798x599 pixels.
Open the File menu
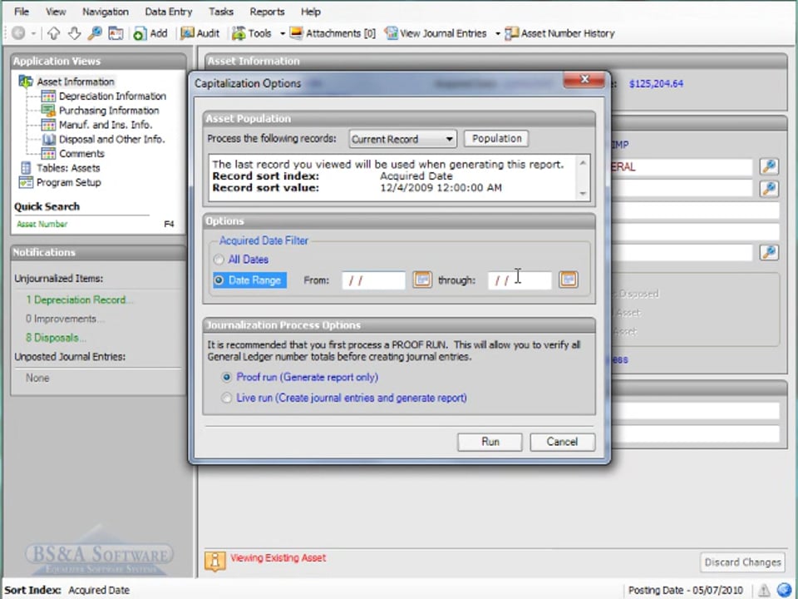pos(22,11)
